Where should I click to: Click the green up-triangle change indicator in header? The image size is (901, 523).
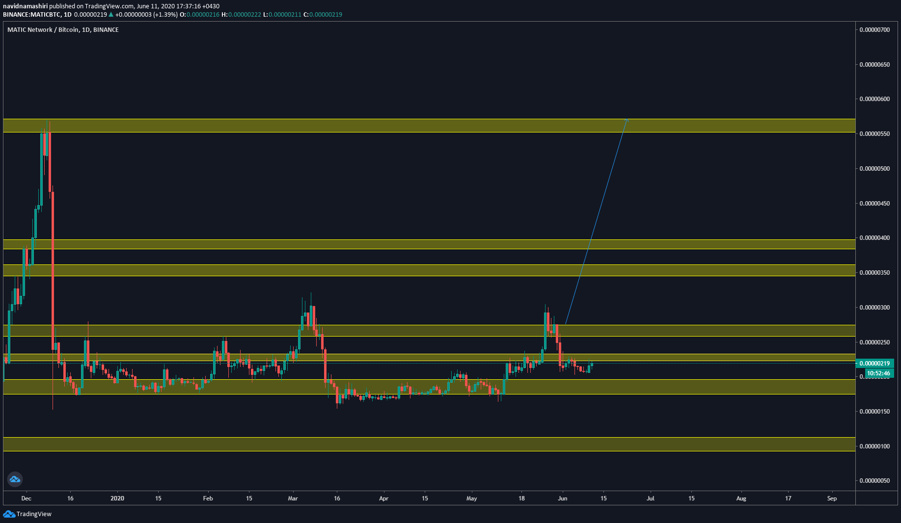(111, 15)
